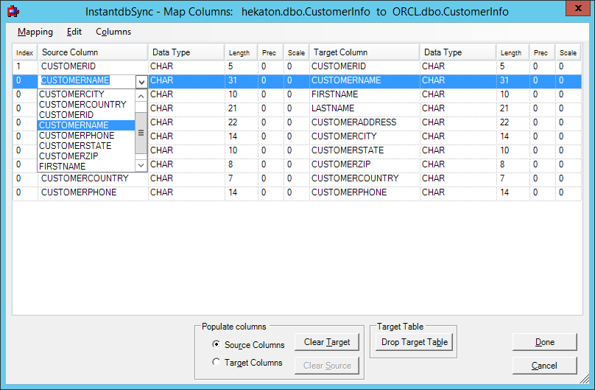Open the Edit menu
595x390 pixels.
[x=74, y=32]
